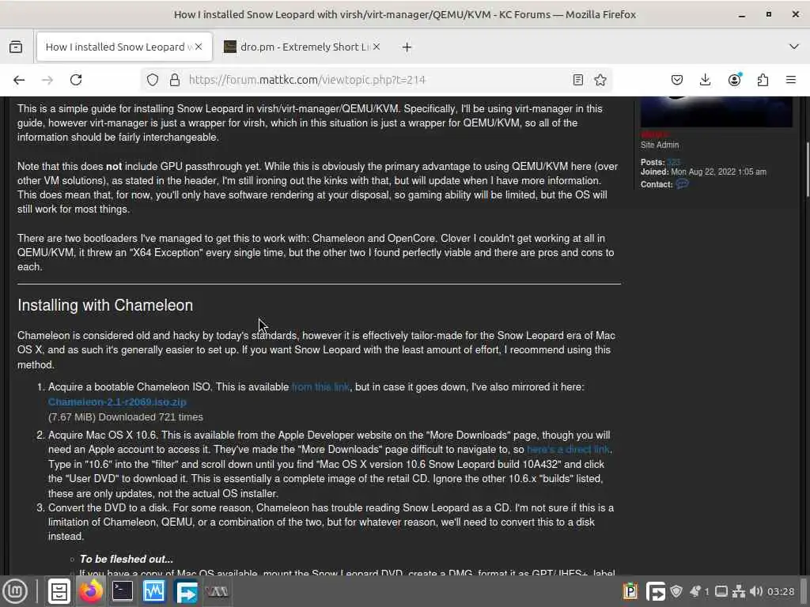Open the Firefox application hamburger menu
This screenshot has height=607, width=810.
tap(790, 80)
